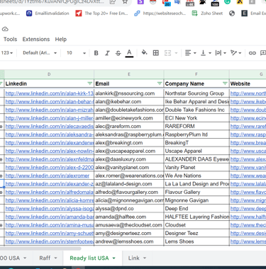Select column F header
Viewport: 266px width, 269px height.
point(196,74)
